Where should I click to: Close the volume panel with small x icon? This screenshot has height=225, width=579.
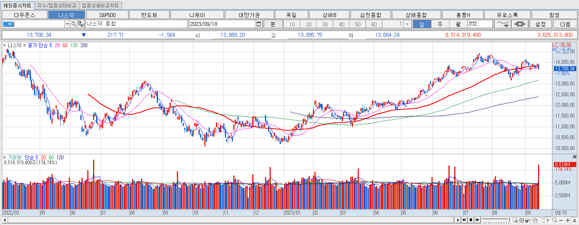(575, 157)
